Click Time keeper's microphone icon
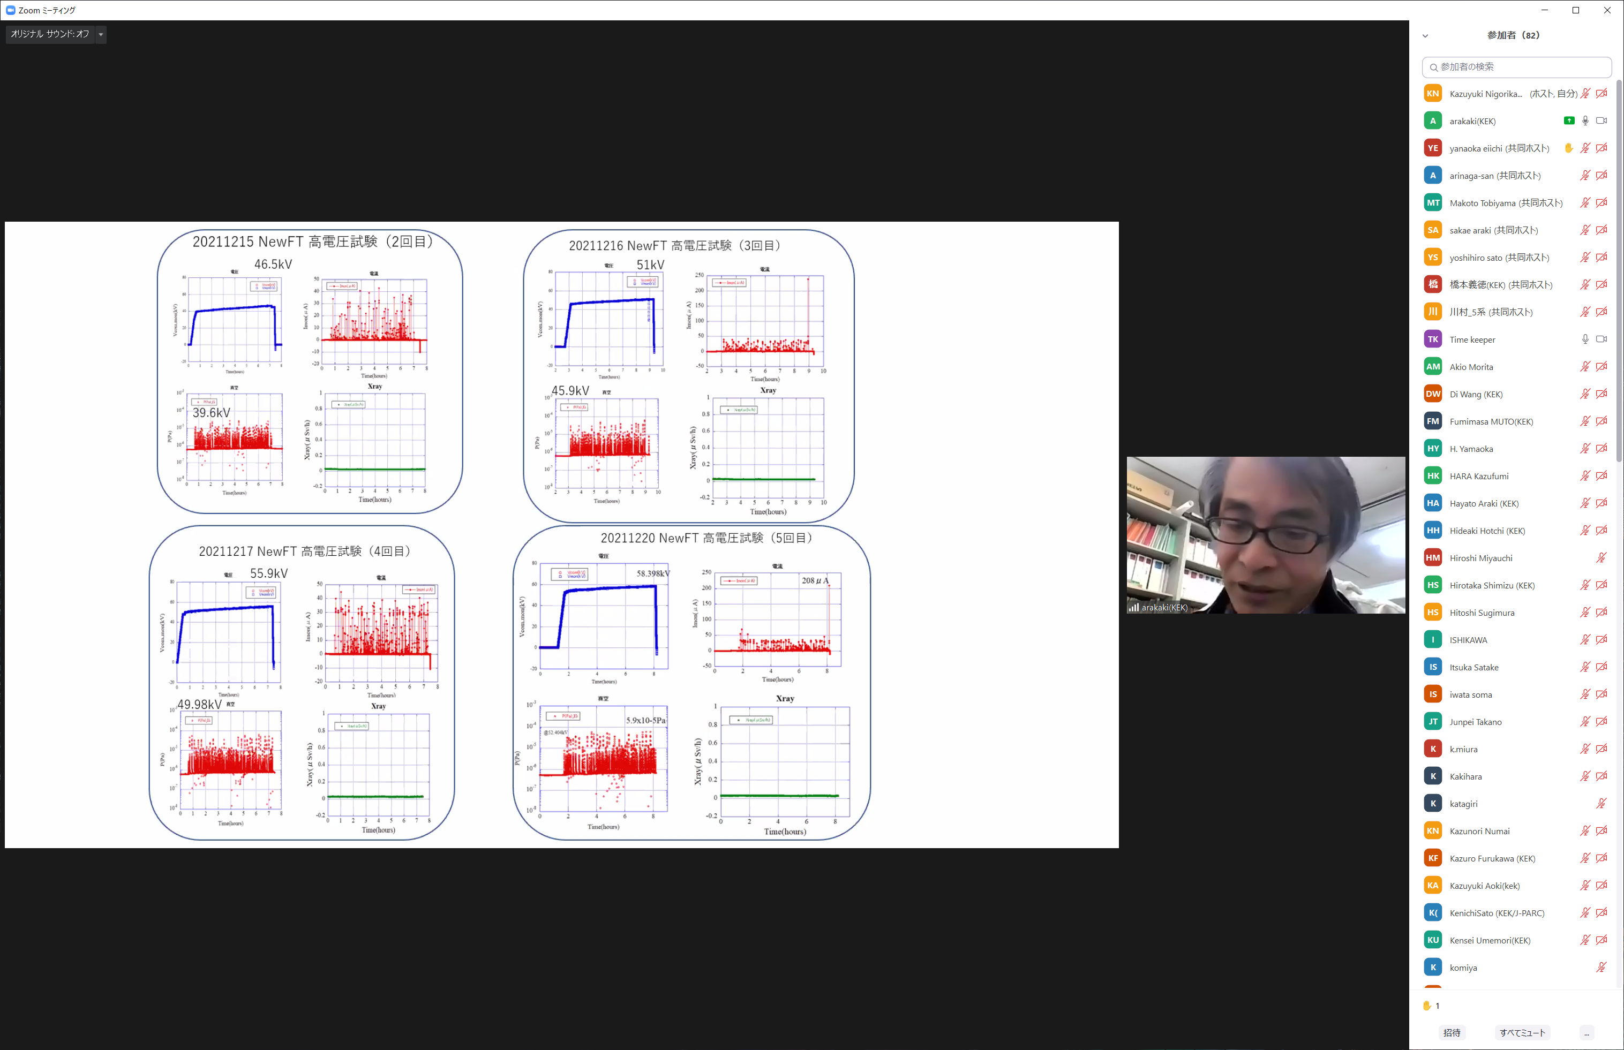The image size is (1624, 1050). click(1585, 339)
